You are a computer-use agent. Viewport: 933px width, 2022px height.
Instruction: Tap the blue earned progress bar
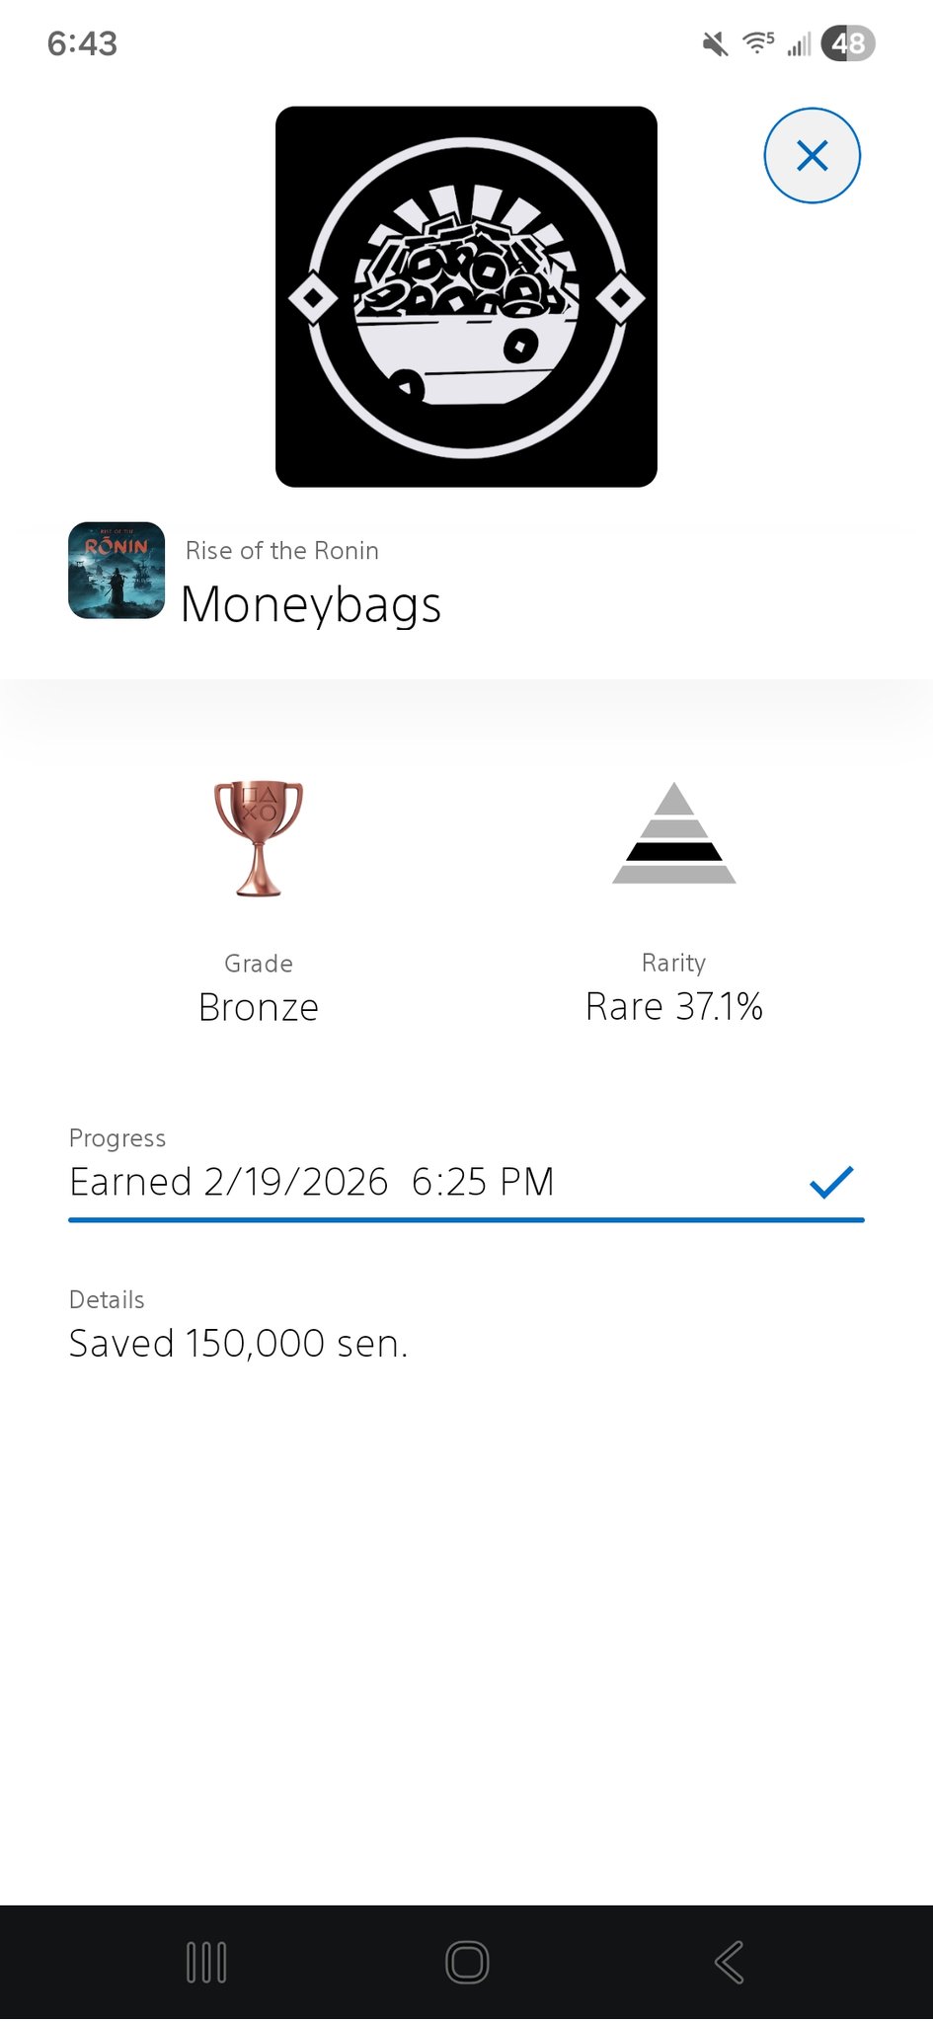coord(466,1220)
